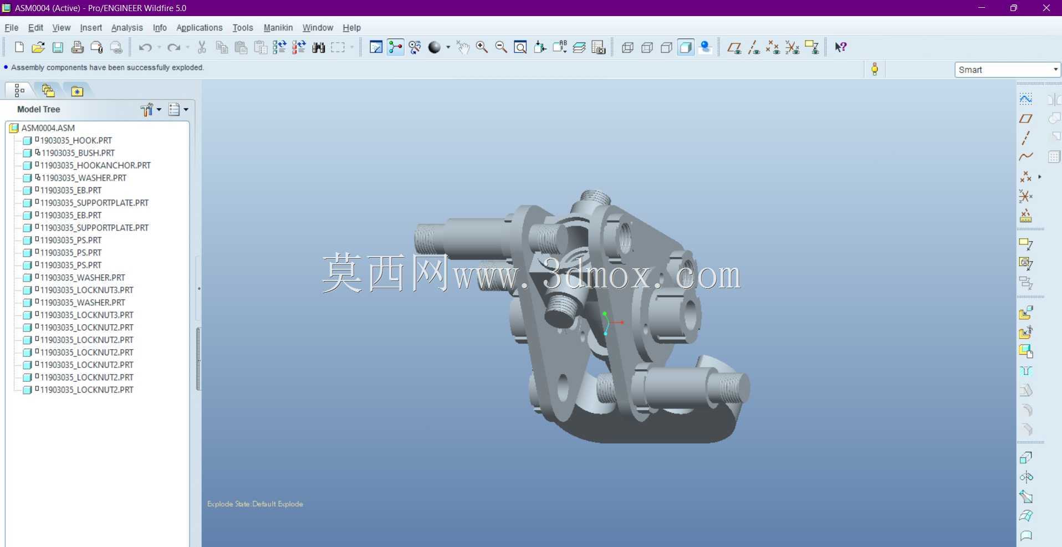Open the Insert menu
This screenshot has height=547, width=1062.
pyautogui.click(x=91, y=28)
